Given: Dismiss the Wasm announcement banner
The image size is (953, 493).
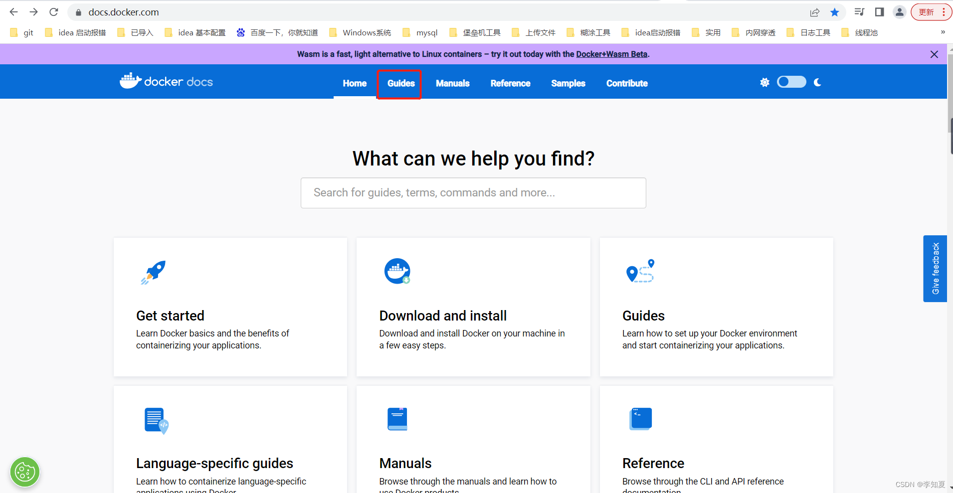Looking at the screenshot, I should tap(934, 54).
